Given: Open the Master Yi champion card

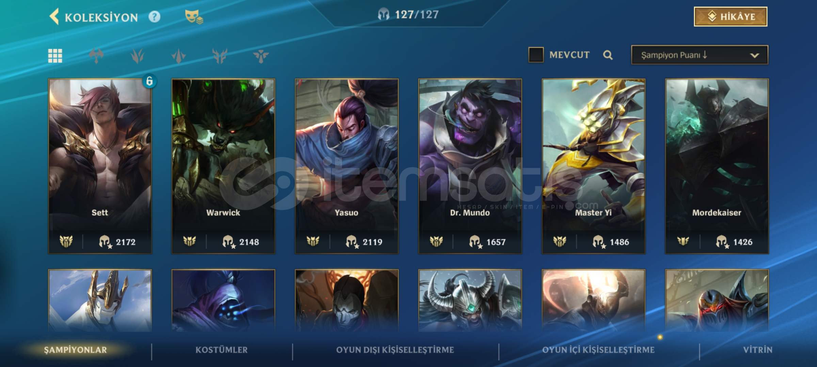Looking at the screenshot, I should click(x=593, y=166).
